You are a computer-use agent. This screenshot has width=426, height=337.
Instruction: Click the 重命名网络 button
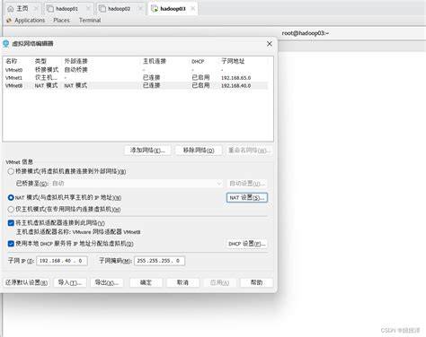click(x=249, y=150)
